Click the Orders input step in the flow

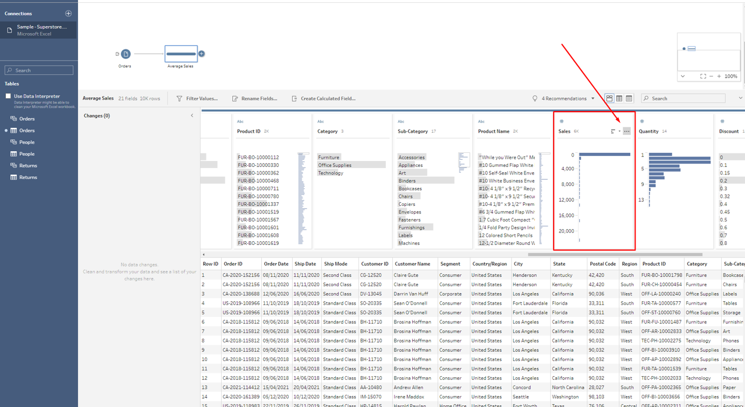coord(126,54)
